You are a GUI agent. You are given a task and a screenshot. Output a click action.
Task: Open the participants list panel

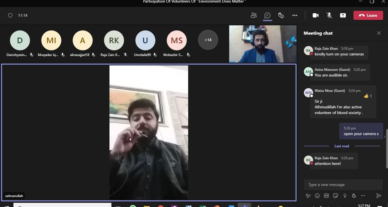click(x=254, y=15)
